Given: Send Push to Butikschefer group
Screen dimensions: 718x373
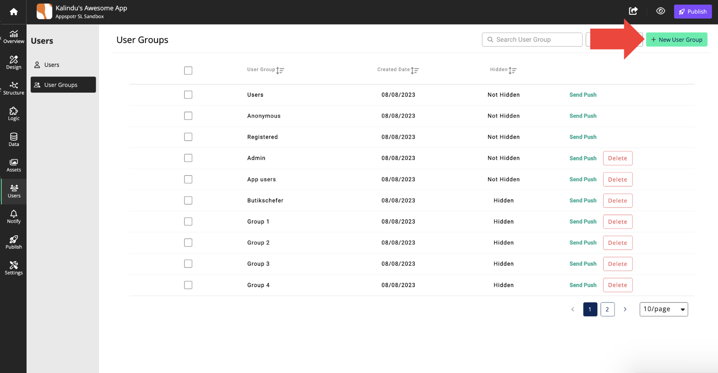Looking at the screenshot, I should (x=583, y=200).
